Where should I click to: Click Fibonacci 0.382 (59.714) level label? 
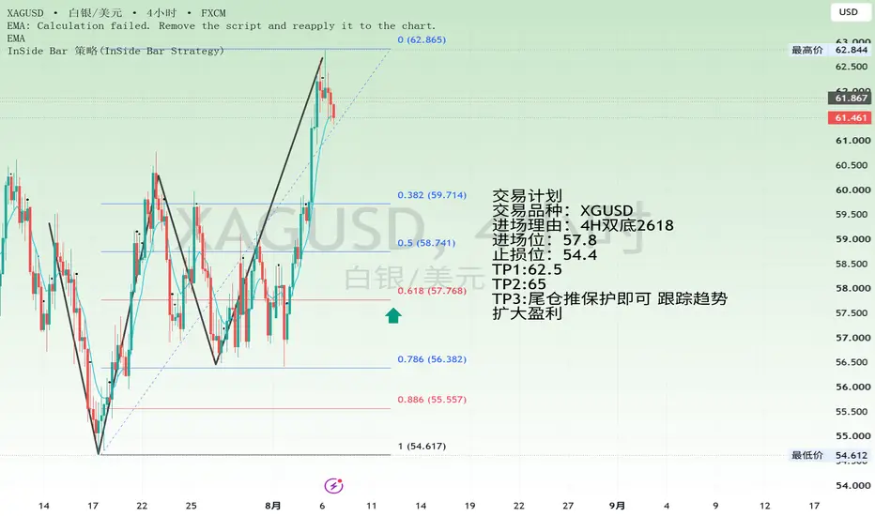click(x=432, y=195)
